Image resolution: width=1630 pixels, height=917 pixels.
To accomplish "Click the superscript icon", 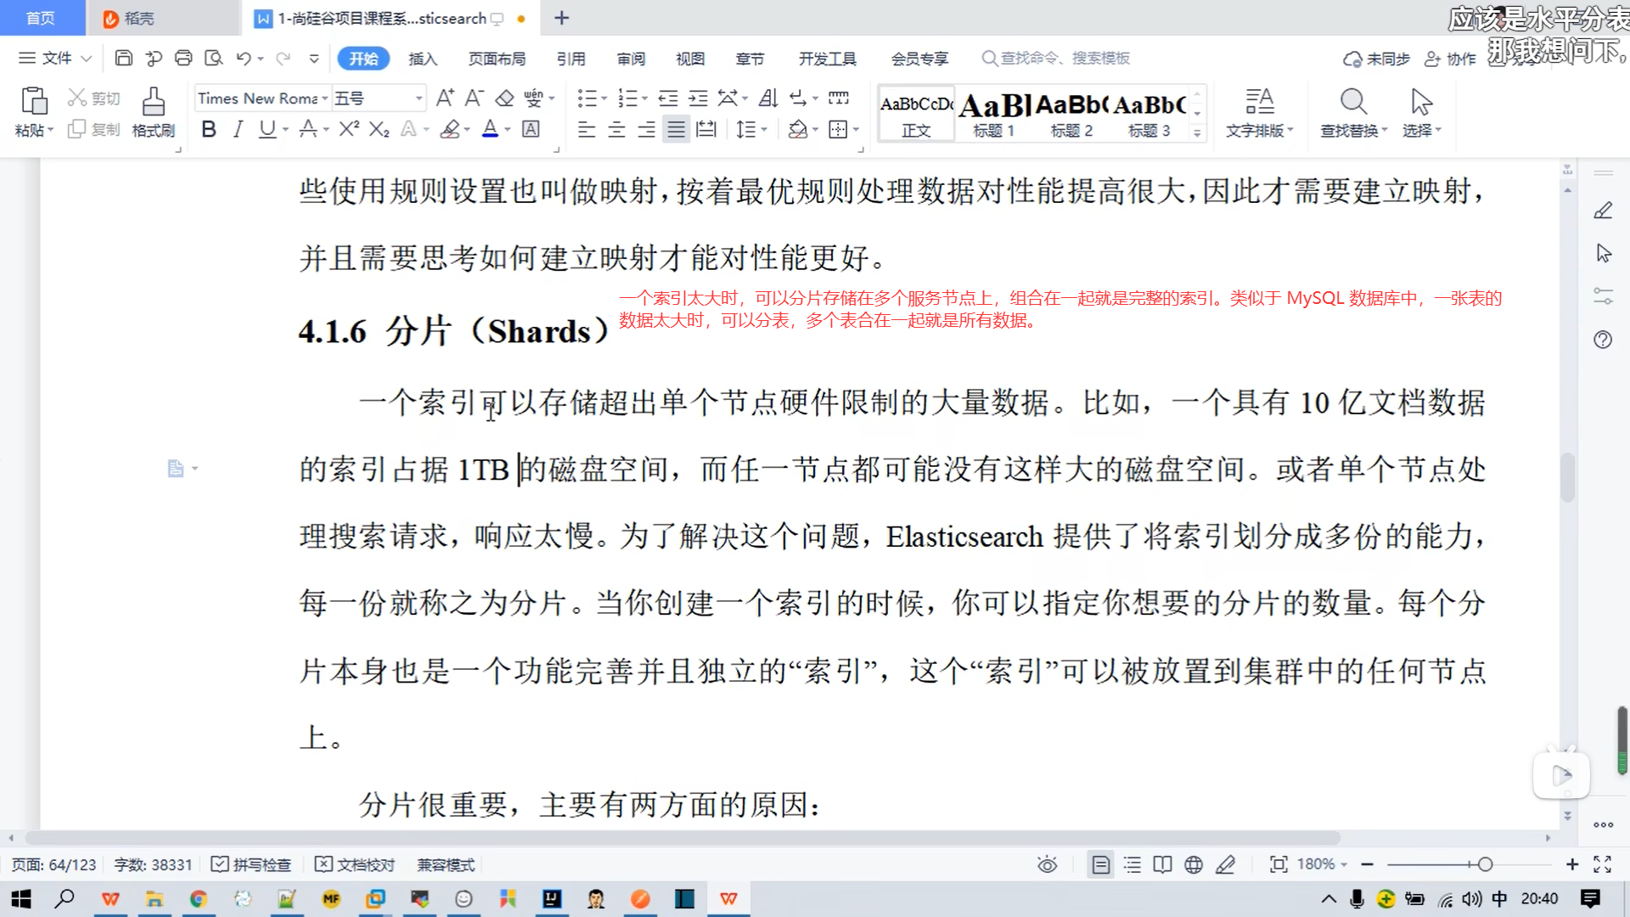I will point(349,129).
